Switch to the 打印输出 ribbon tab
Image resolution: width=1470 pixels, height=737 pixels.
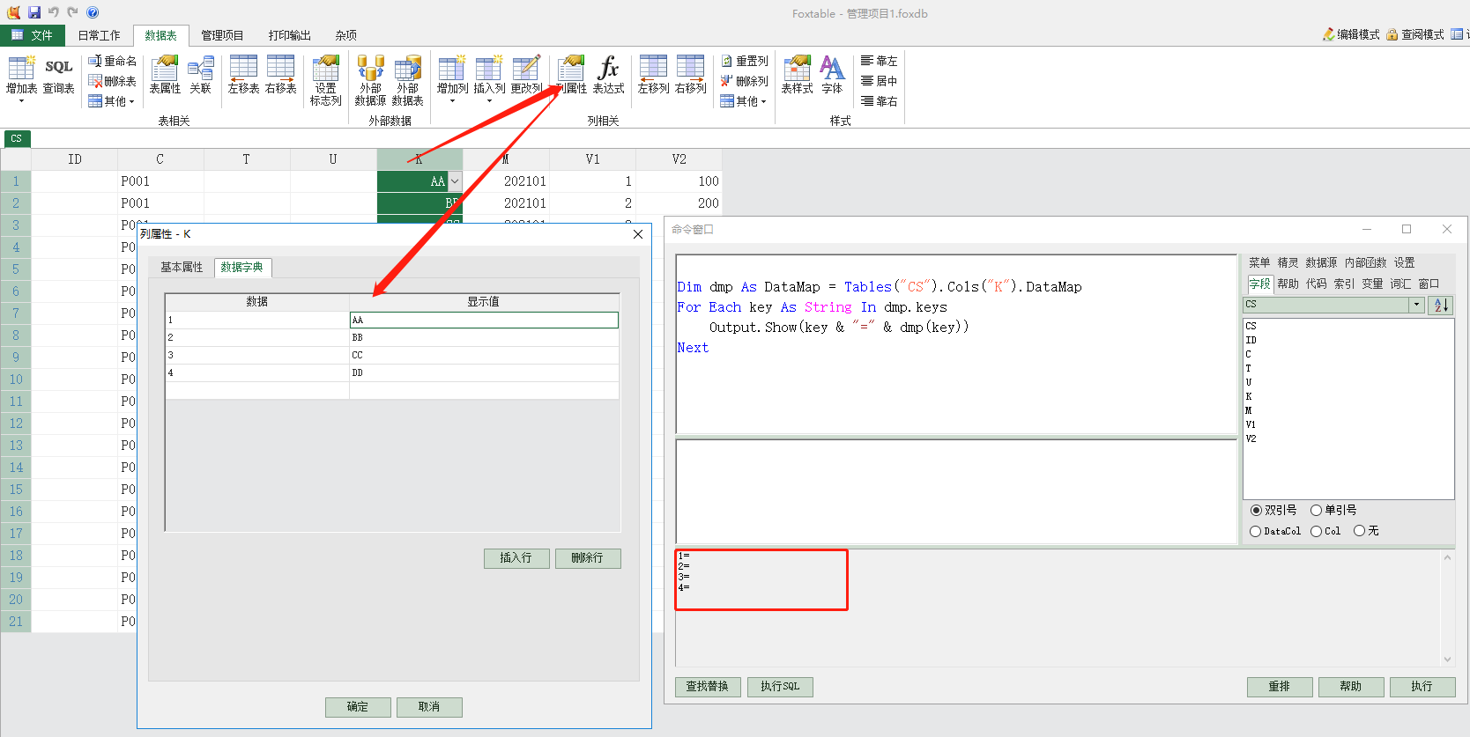pyautogui.click(x=290, y=35)
